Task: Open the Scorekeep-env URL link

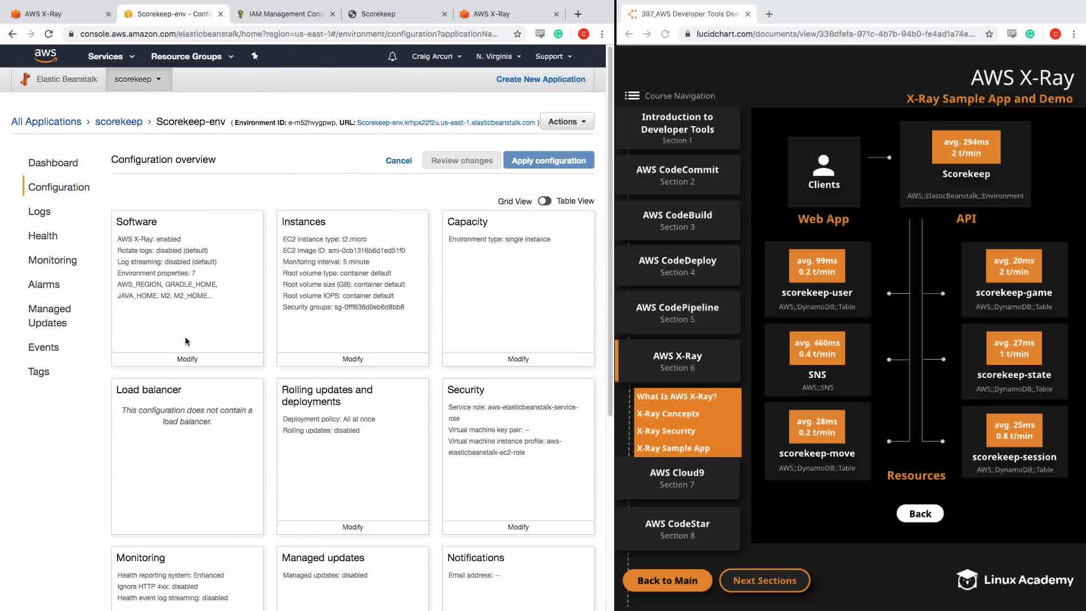Action: [x=446, y=123]
